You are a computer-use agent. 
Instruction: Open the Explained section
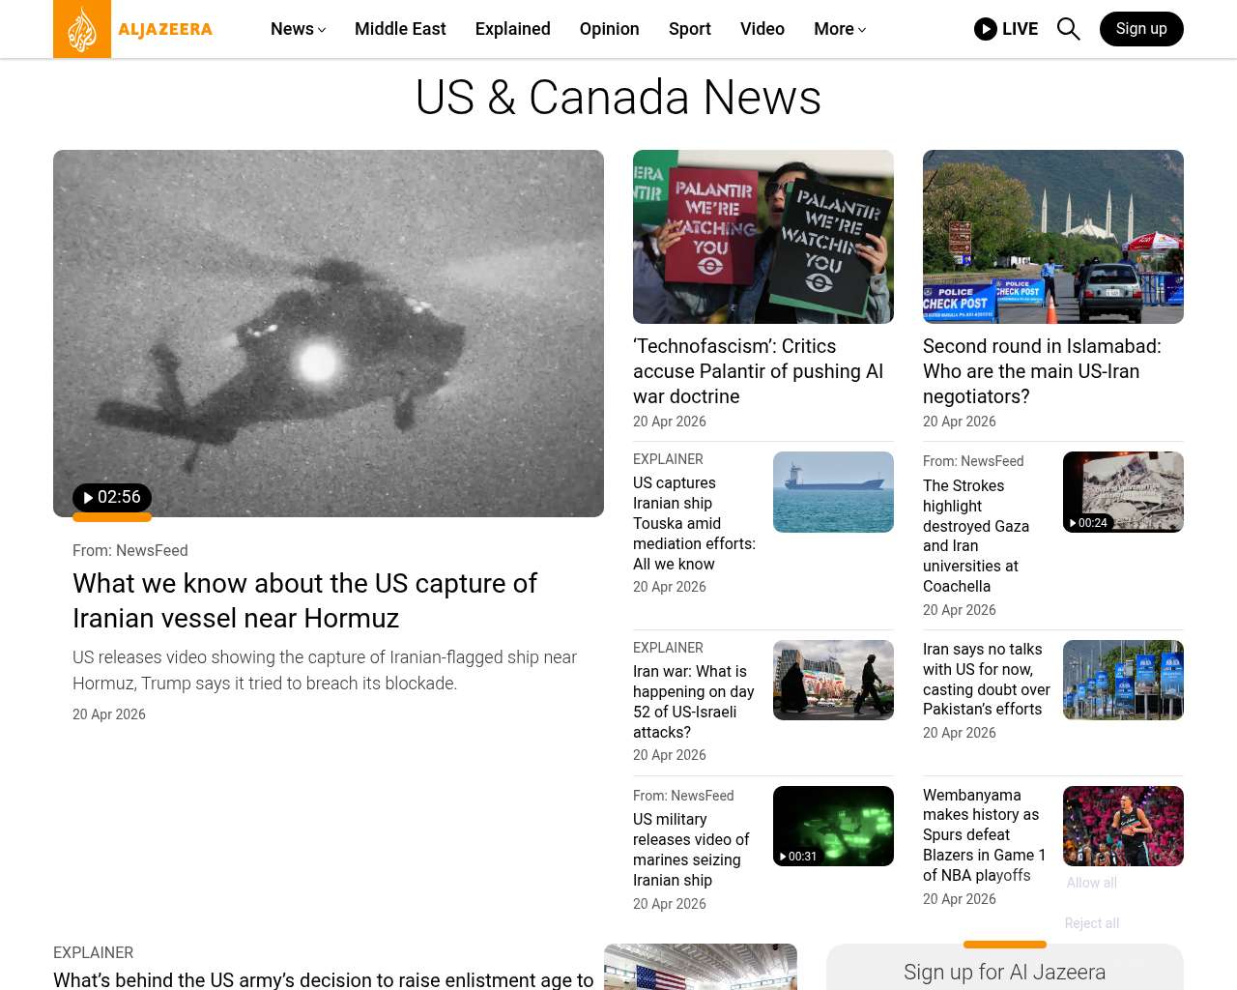point(513,29)
